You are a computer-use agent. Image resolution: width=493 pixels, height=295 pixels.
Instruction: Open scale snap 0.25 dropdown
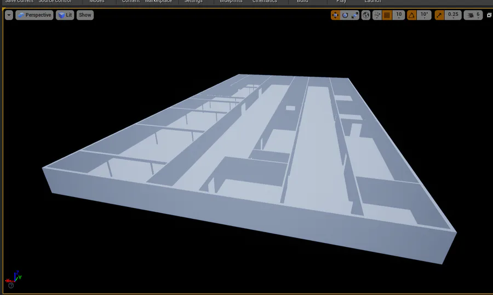(453, 15)
